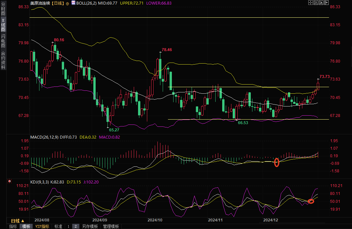This screenshot has height=229, width=352.
Task: Select the 指标 bottom tab
Action: tap(13, 226)
